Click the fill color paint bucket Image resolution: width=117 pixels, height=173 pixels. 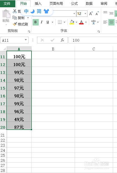pyautogui.click(x=72, y=22)
